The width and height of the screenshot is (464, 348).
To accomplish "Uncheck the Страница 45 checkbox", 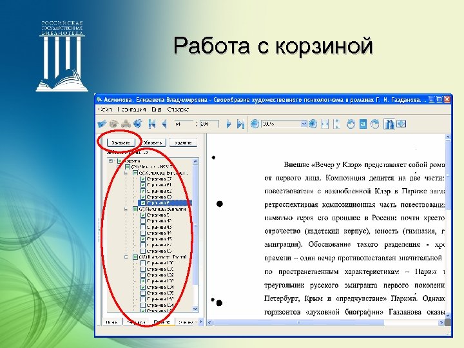I will pyautogui.click(x=143, y=239).
